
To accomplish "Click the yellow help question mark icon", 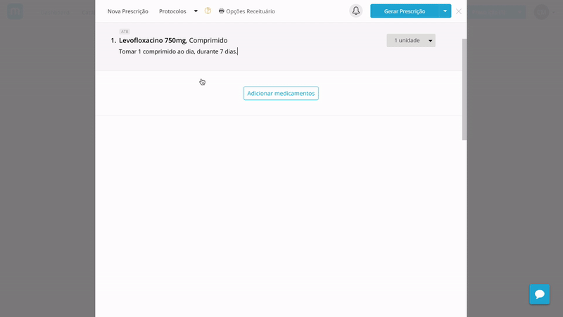I will [208, 11].
